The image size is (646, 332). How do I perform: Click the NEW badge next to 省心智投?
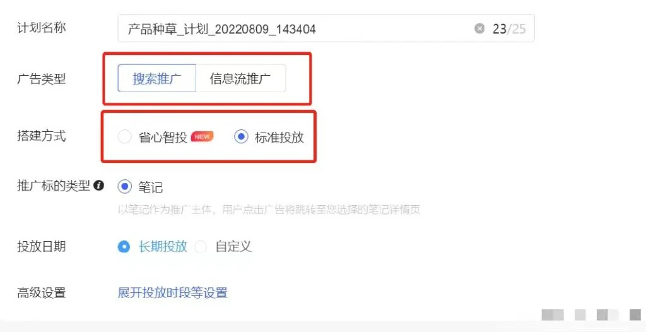coord(202,137)
